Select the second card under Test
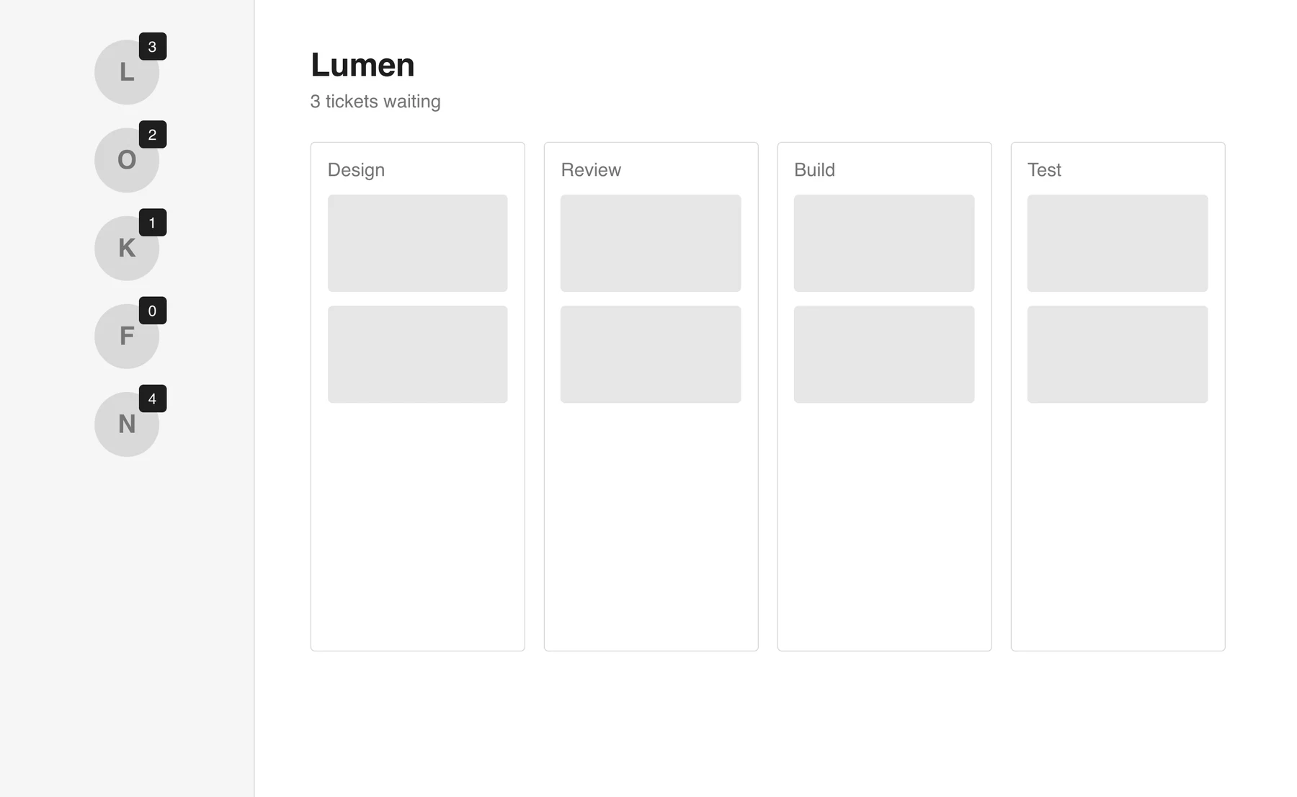 click(1118, 355)
